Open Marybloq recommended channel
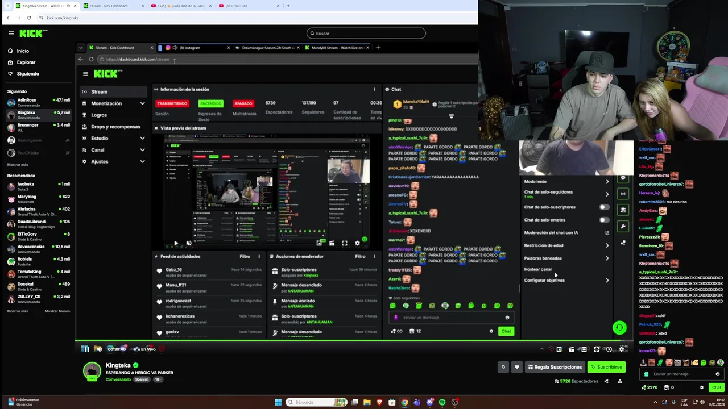This screenshot has height=409, width=728. (x=38, y=199)
